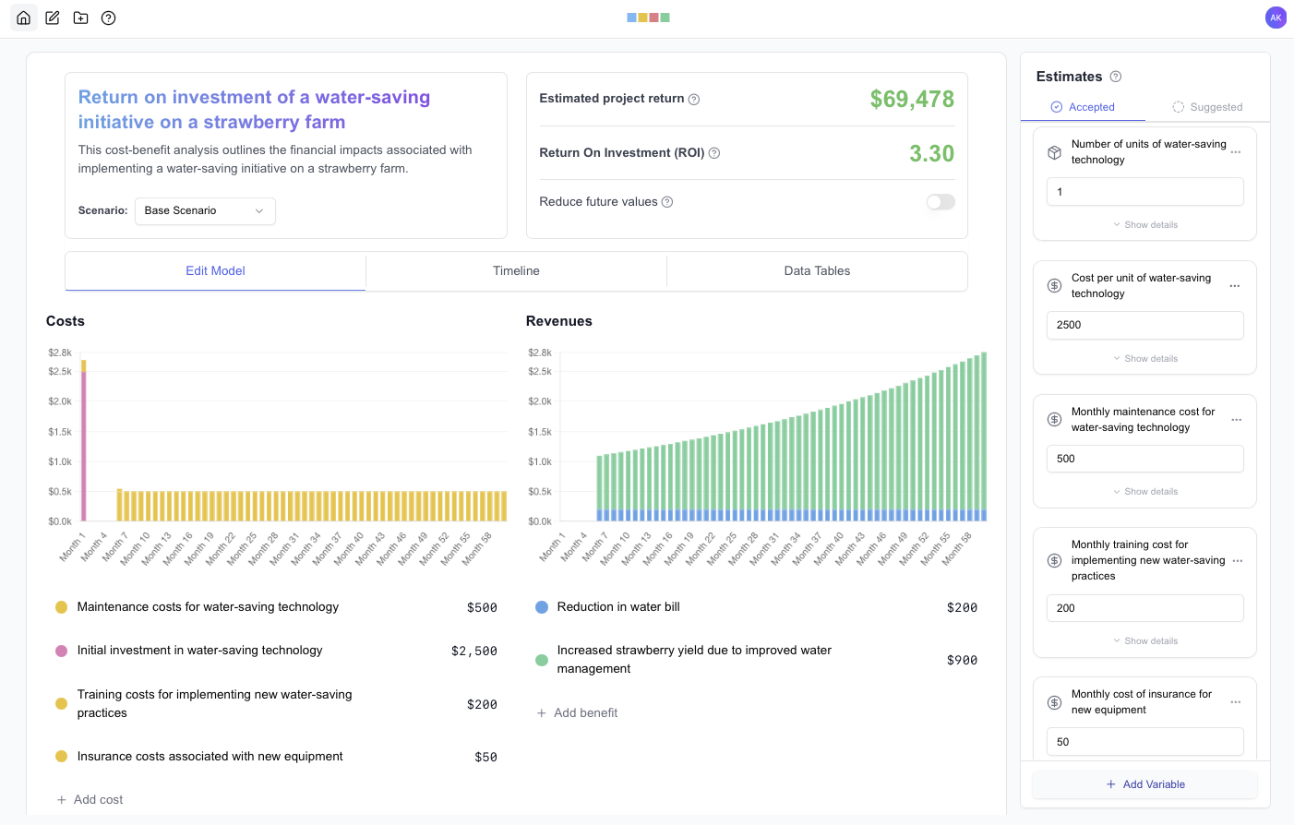Click cube icon of Number of units variable
This screenshot has height=825, width=1294.
[x=1055, y=152]
